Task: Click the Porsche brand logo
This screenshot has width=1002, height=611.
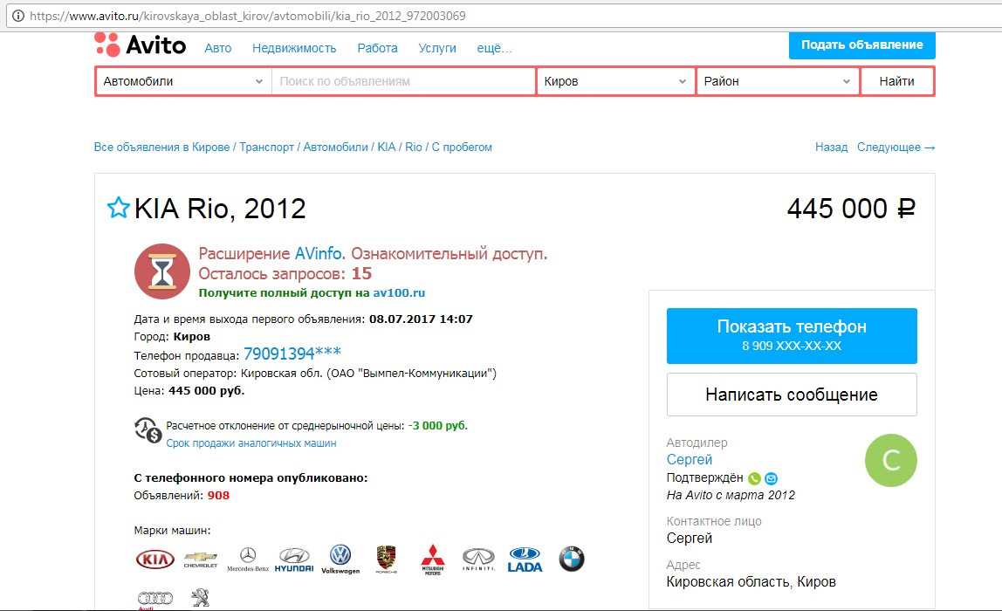Action: (386, 560)
